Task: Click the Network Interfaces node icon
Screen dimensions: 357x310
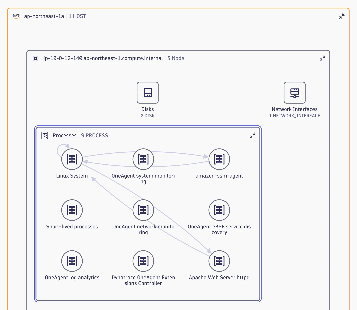Action: pos(295,93)
